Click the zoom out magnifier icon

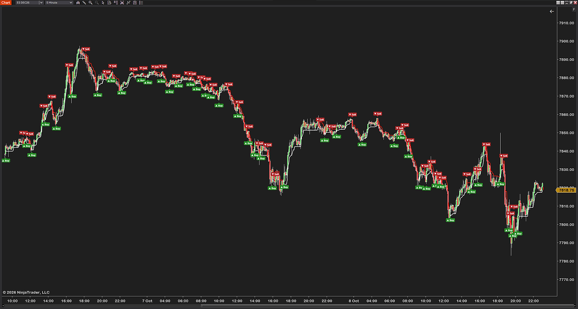click(96, 3)
